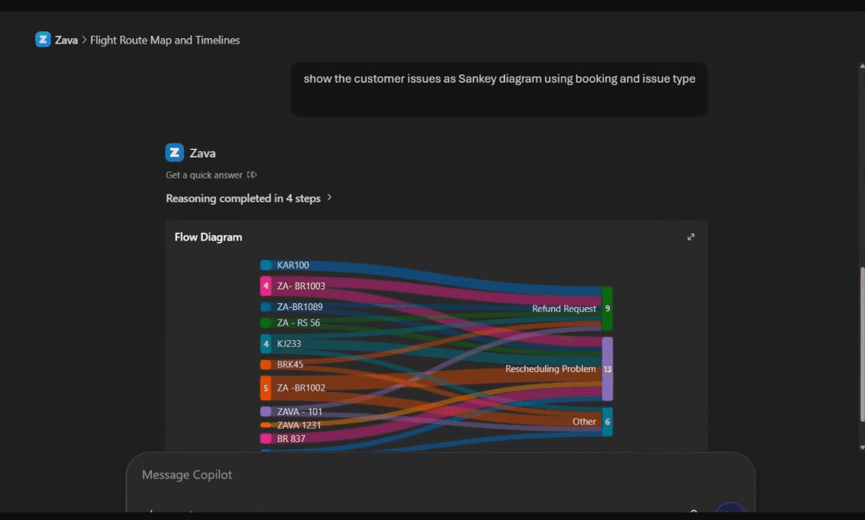Click the user's Sankey diagram prompt message

499,79
